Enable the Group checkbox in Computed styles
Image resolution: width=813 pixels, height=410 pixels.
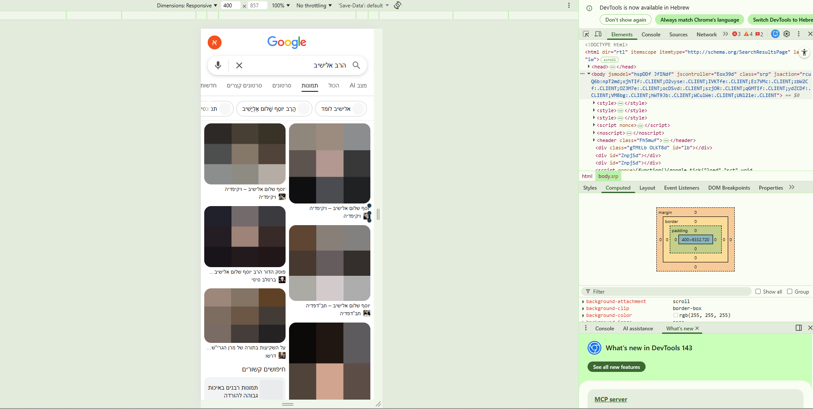click(x=790, y=291)
